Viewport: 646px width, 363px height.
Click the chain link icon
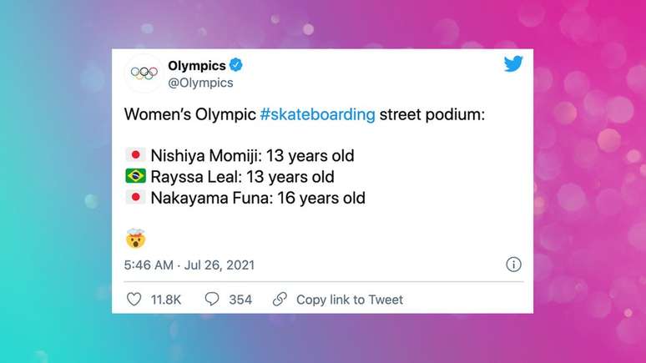[280, 299]
